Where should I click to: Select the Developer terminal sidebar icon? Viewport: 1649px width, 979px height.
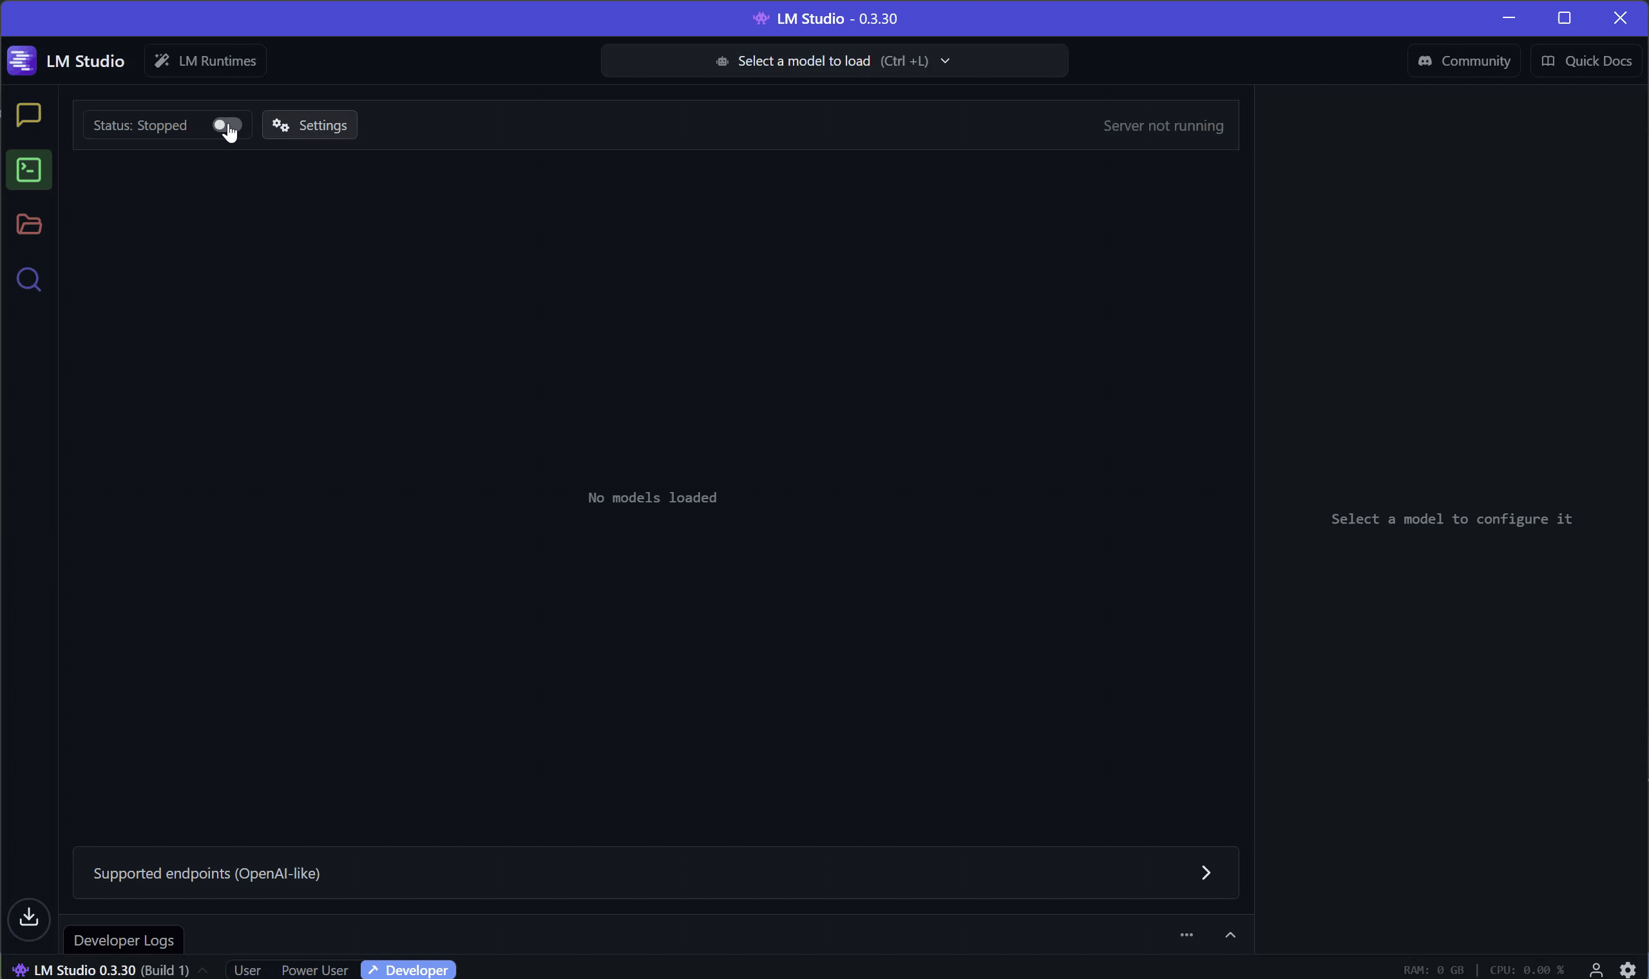pos(28,170)
